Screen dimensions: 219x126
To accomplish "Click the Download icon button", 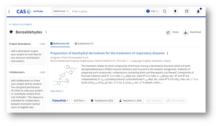I will 186,32.
